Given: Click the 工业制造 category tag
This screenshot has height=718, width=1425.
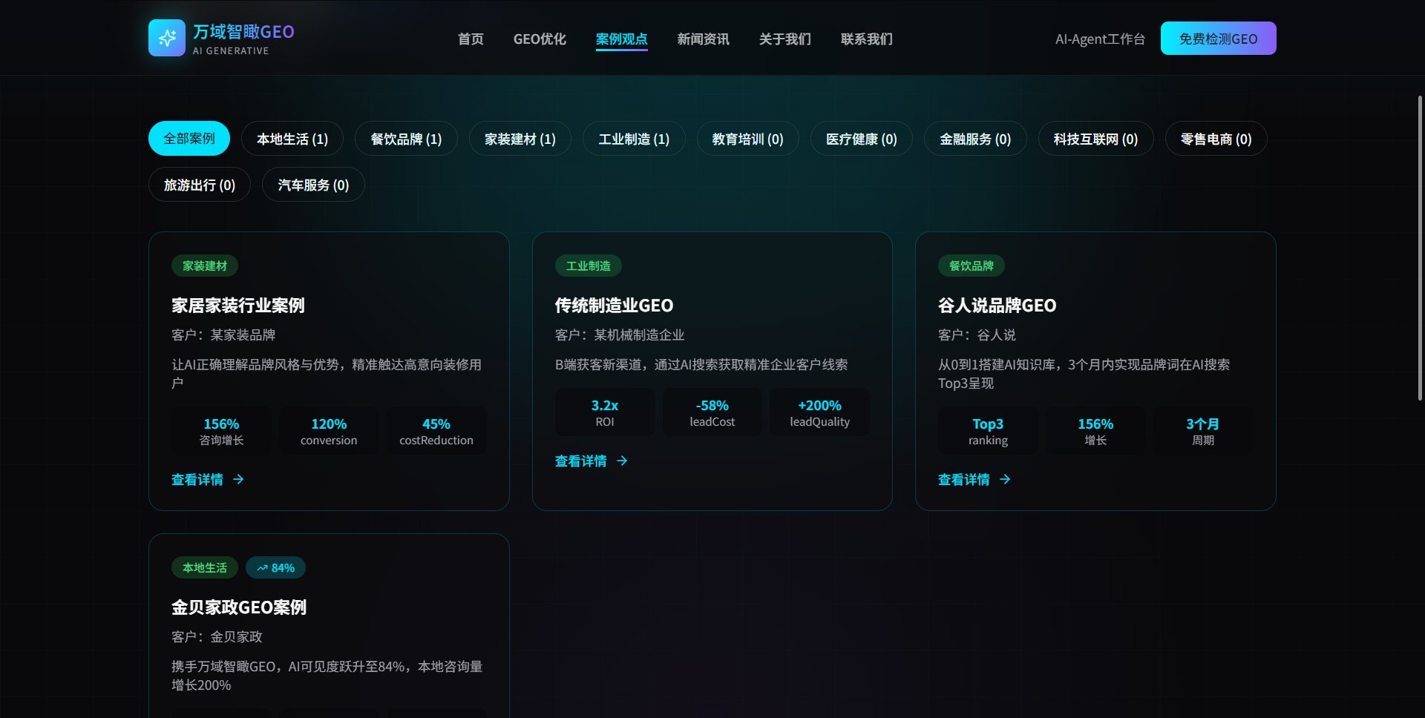Looking at the screenshot, I should coord(589,266).
